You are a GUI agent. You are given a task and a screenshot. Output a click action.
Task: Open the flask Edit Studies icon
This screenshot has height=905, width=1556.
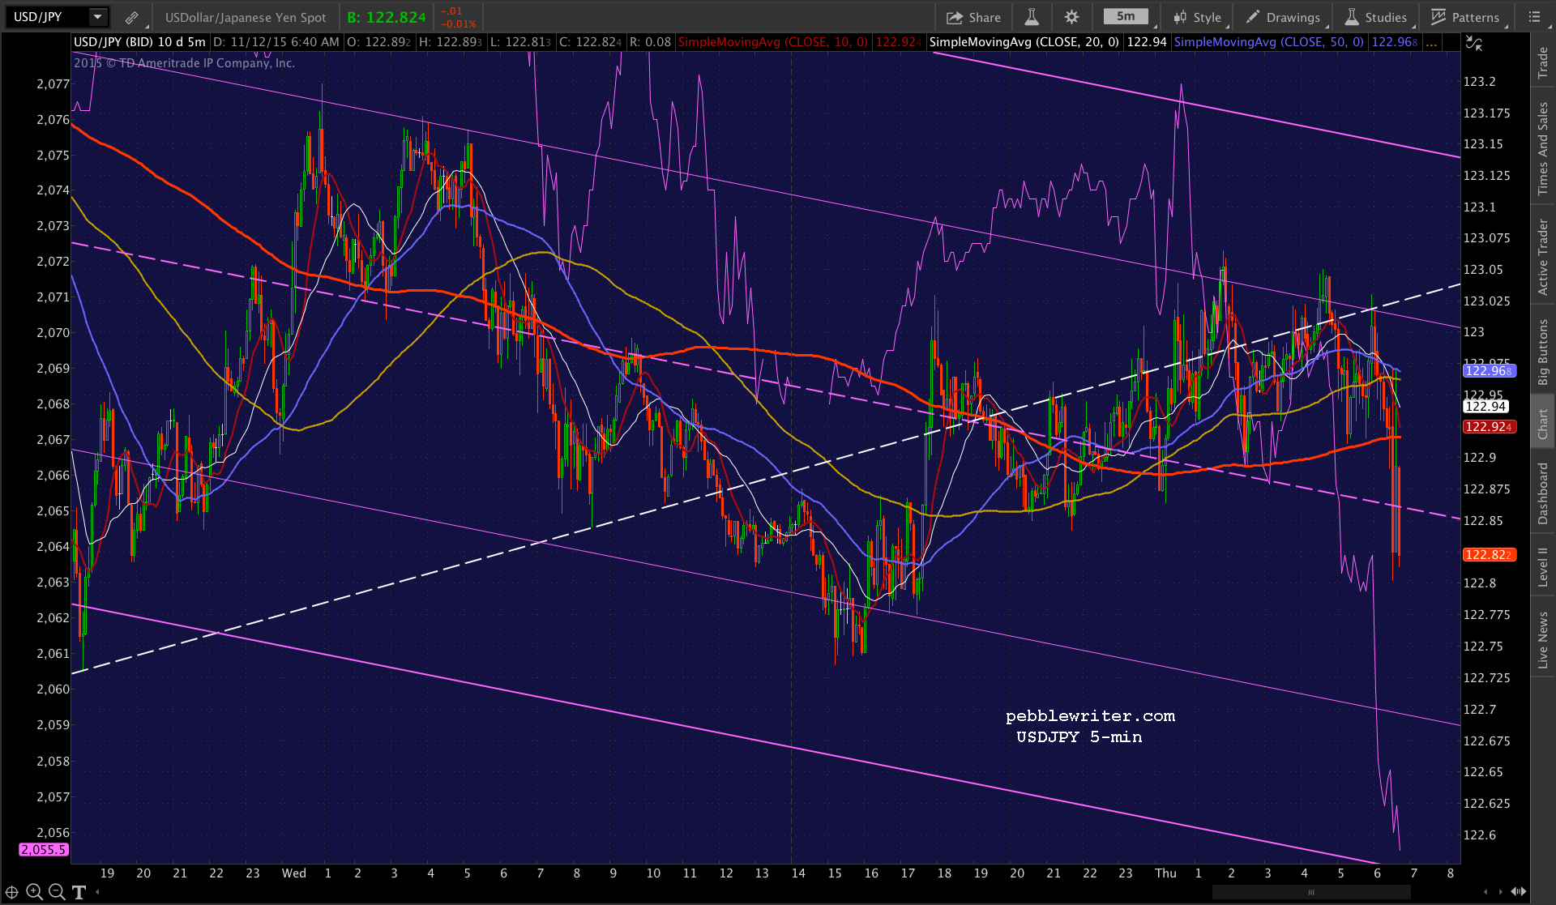pos(1032,17)
